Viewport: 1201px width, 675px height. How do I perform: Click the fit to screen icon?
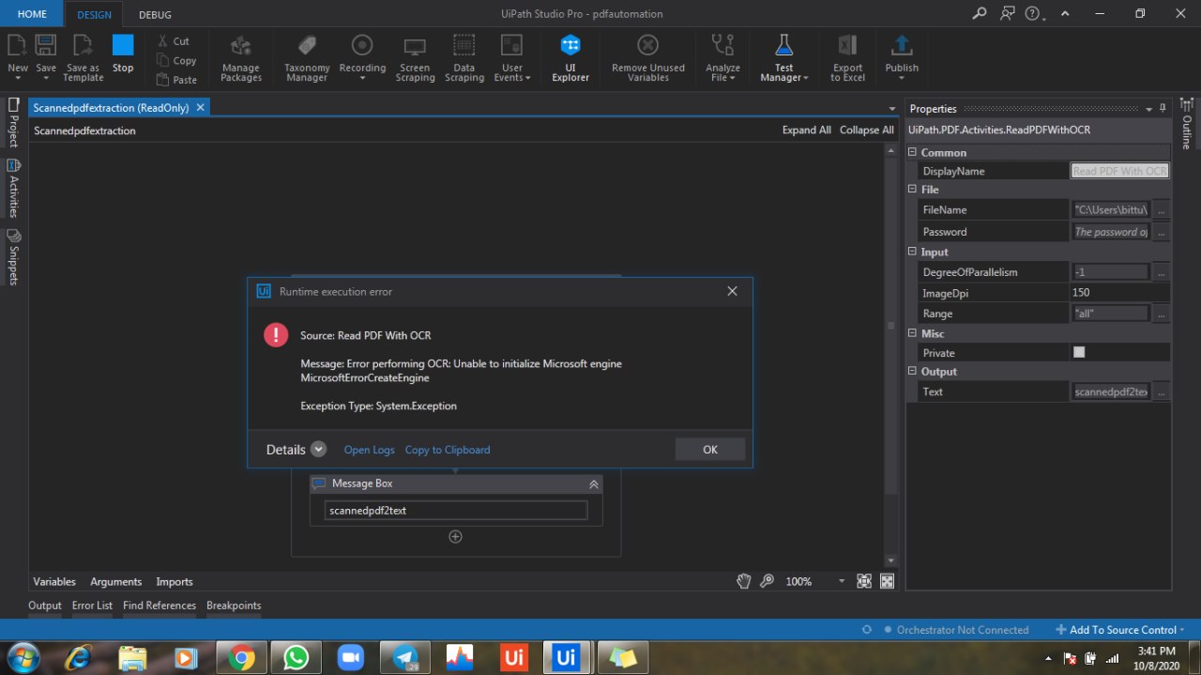coord(864,581)
